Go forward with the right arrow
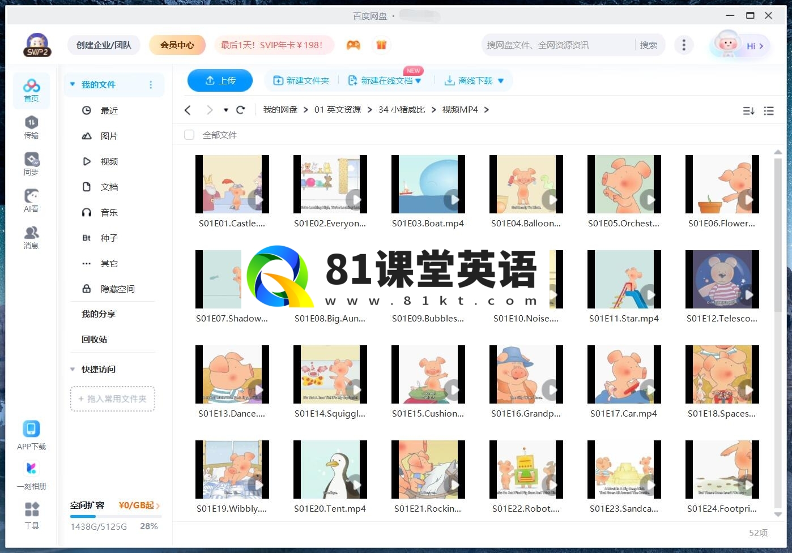The image size is (792, 553). tap(210, 110)
